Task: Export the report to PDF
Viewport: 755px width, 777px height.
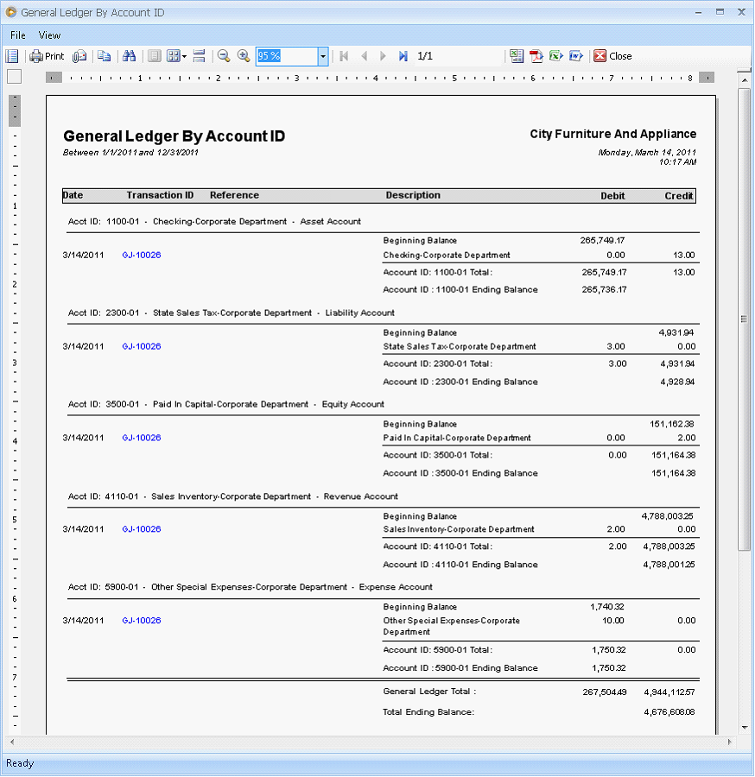Action: [x=536, y=56]
